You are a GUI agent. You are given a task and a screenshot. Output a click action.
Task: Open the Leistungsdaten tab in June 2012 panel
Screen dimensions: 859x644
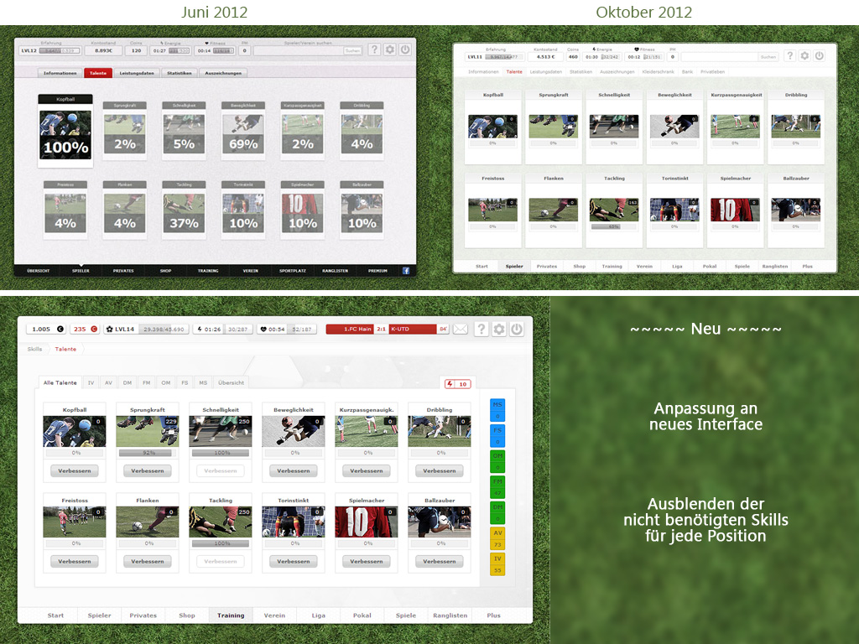point(136,73)
